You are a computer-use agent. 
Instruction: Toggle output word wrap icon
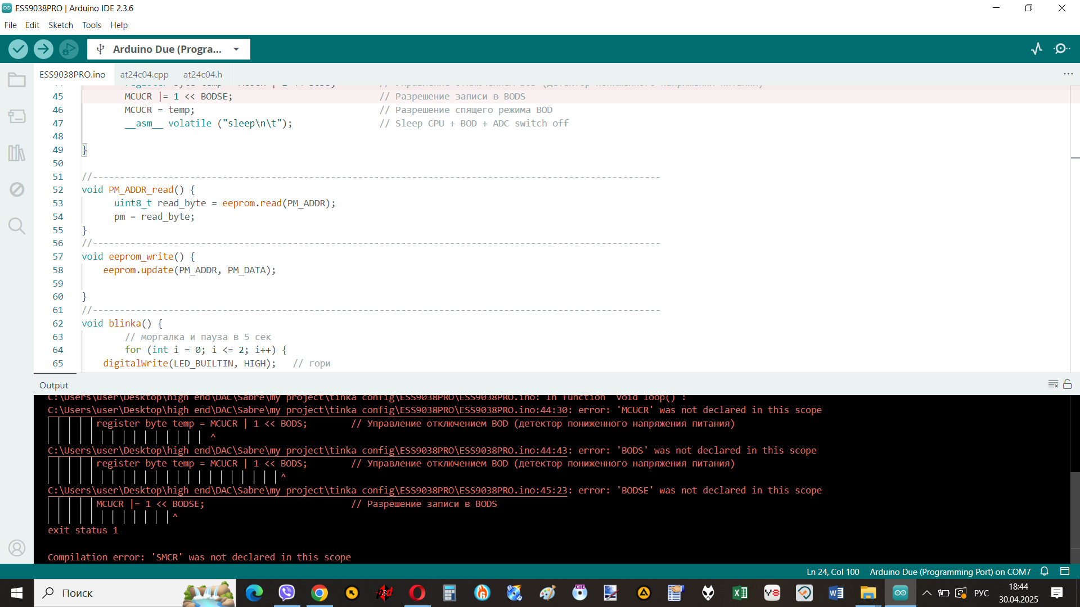pyautogui.click(x=1053, y=384)
